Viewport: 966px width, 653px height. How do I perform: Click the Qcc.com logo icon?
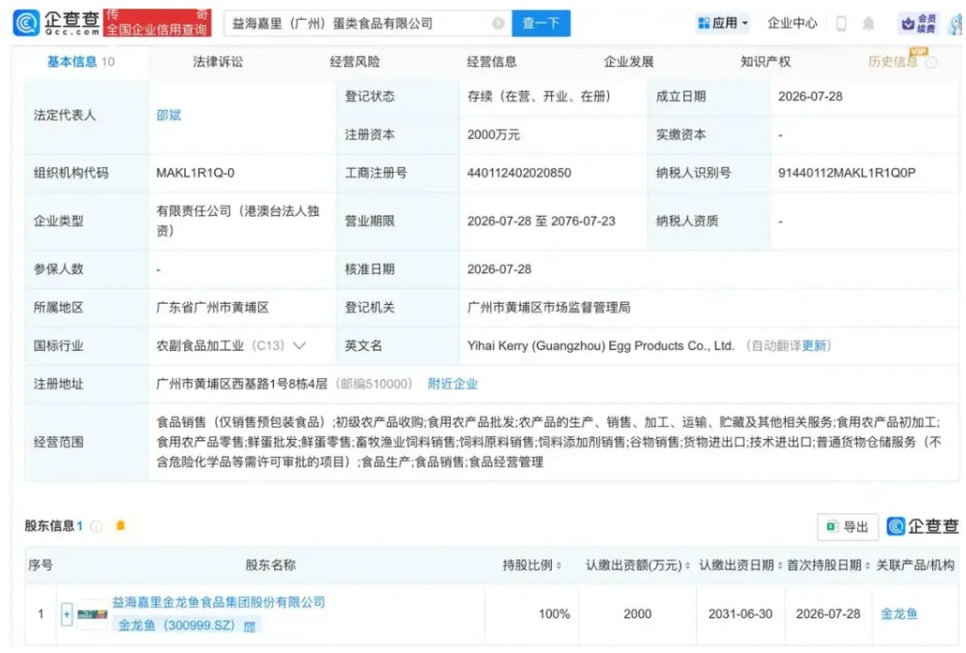[26, 23]
